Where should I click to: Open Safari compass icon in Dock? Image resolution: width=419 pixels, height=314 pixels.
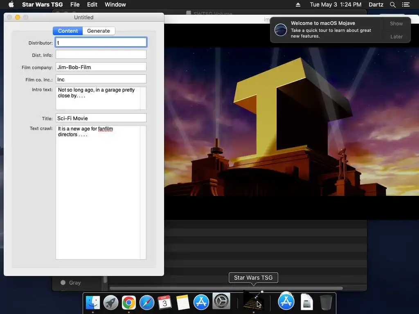click(x=147, y=303)
